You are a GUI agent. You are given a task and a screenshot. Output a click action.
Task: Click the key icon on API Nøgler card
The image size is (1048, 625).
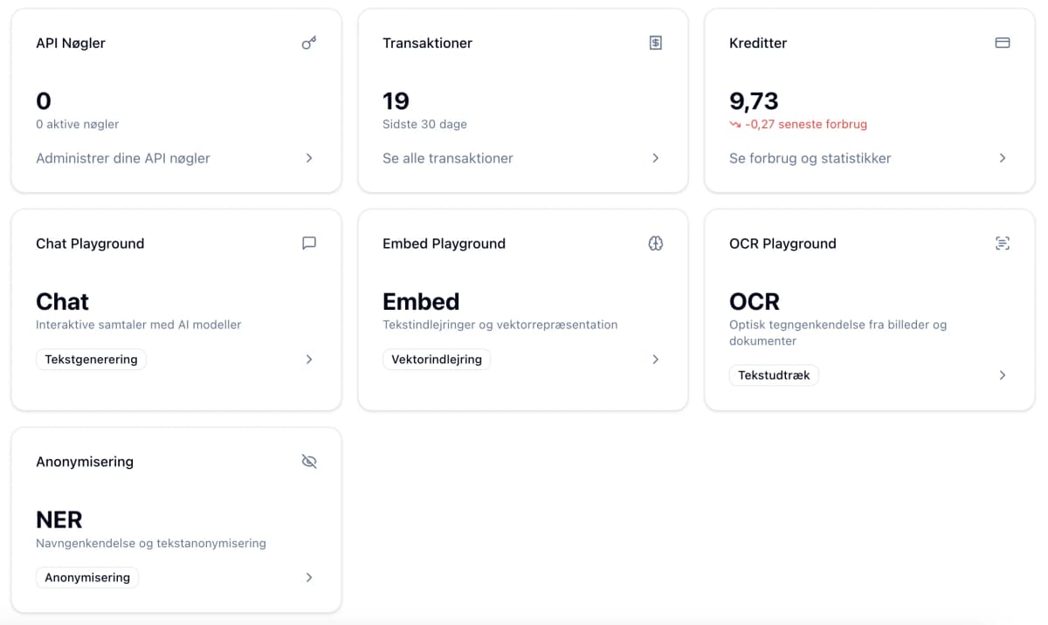coord(309,43)
